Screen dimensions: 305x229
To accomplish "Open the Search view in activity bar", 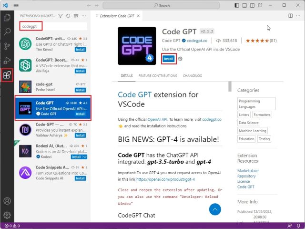I will (7, 31).
